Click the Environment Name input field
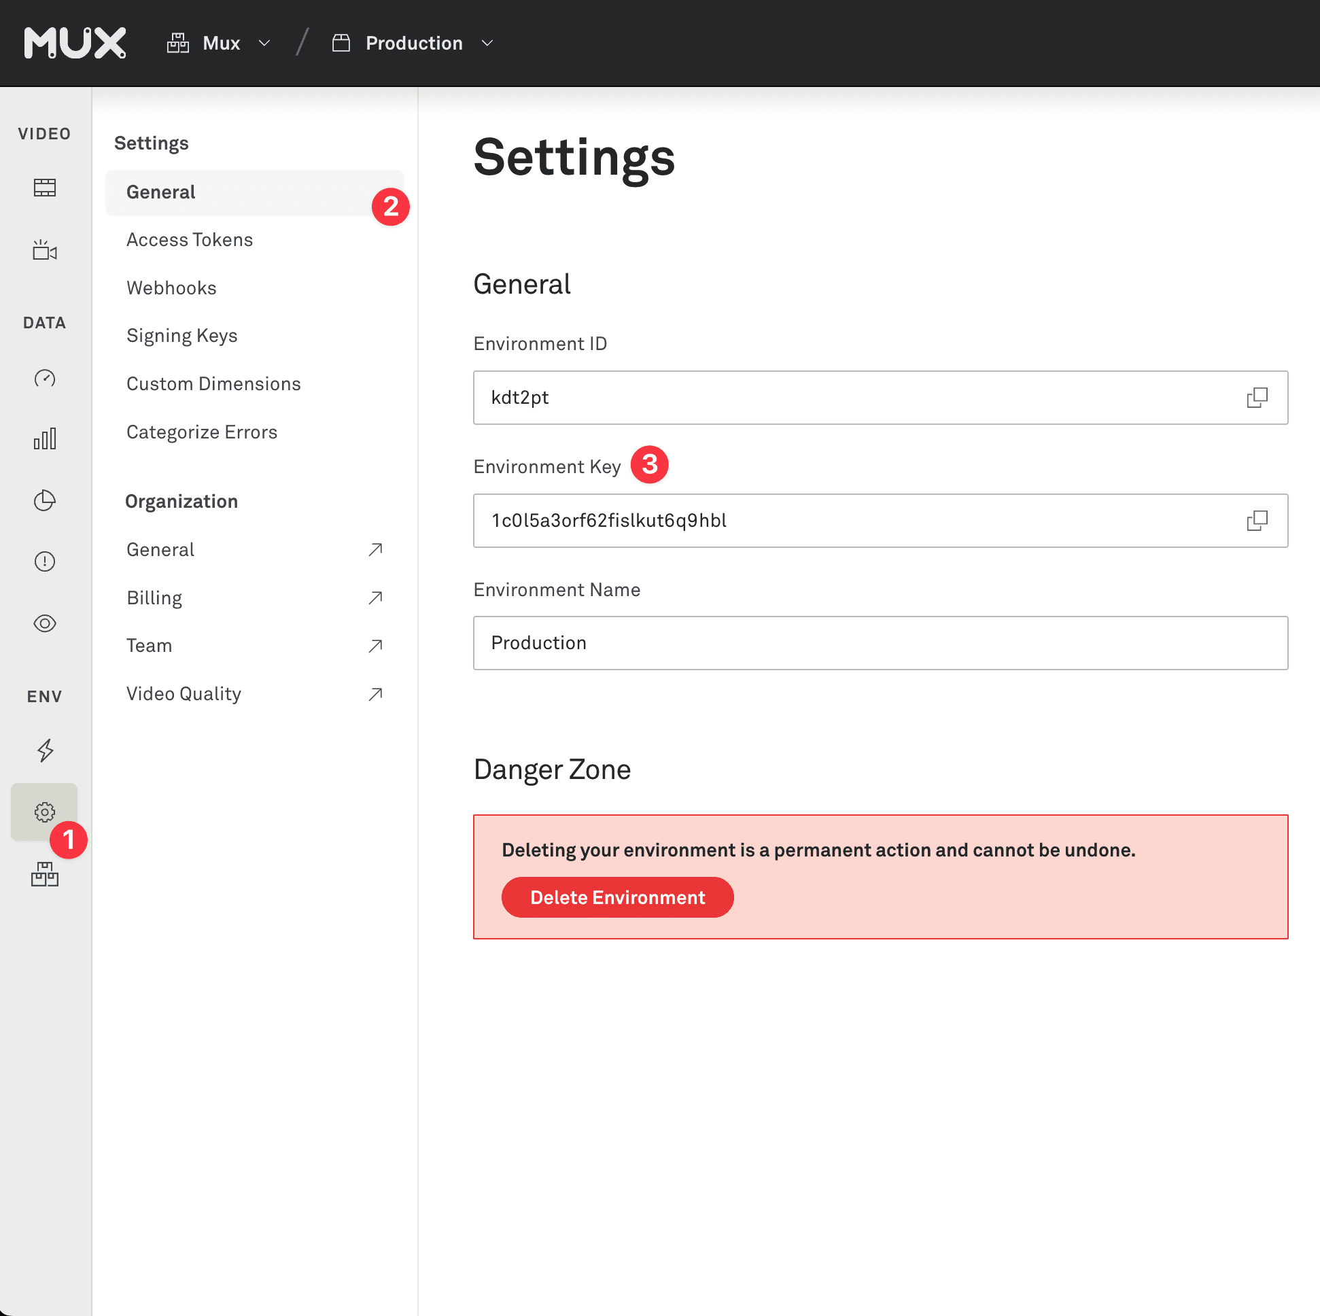1320x1316 pixels. (x=880, y=643)
